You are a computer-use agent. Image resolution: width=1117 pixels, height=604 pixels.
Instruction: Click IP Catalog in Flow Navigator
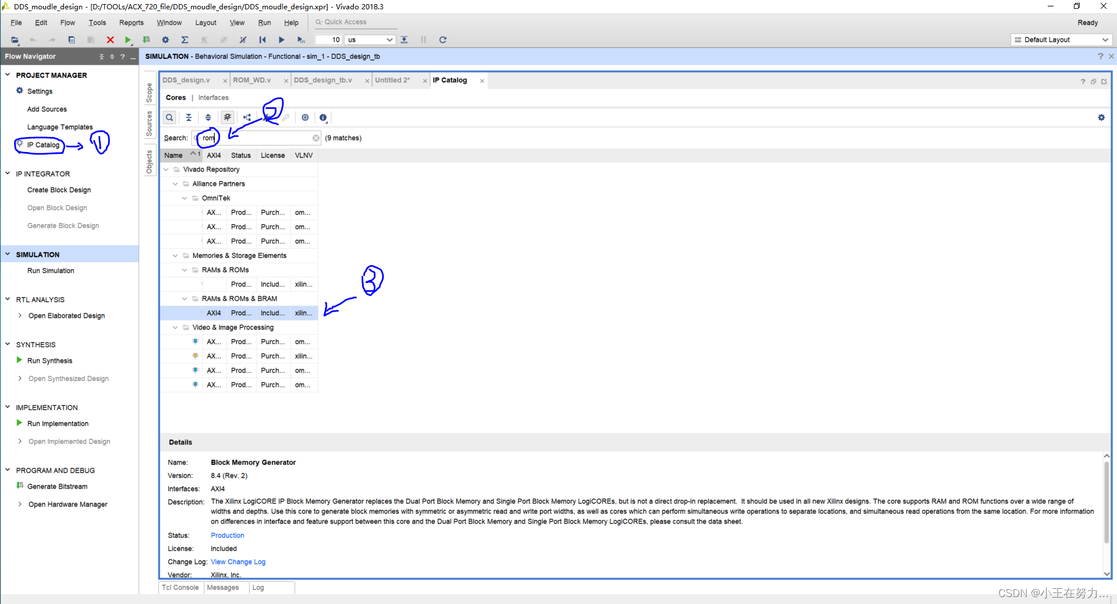[x=43, y=145]
